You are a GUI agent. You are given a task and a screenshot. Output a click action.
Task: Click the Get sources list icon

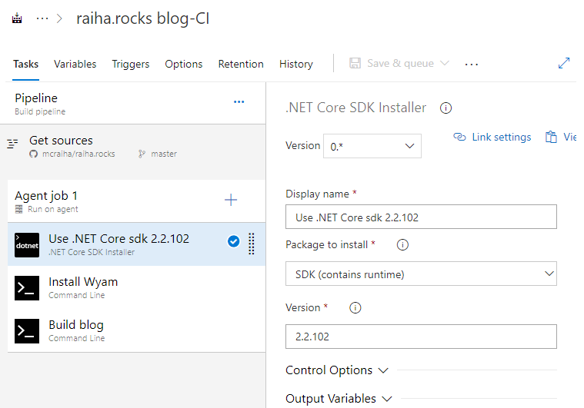[12, 144]
